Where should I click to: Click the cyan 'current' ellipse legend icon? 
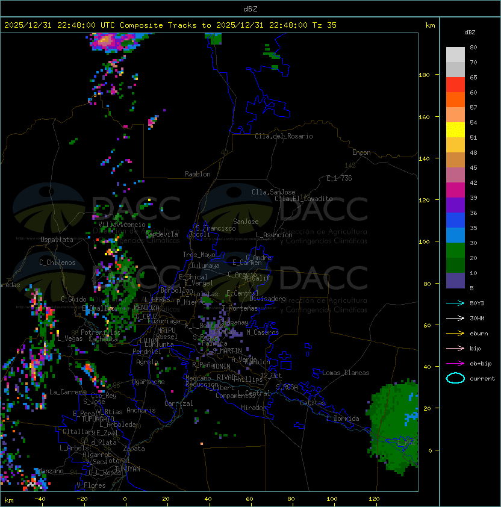[455, 378]
